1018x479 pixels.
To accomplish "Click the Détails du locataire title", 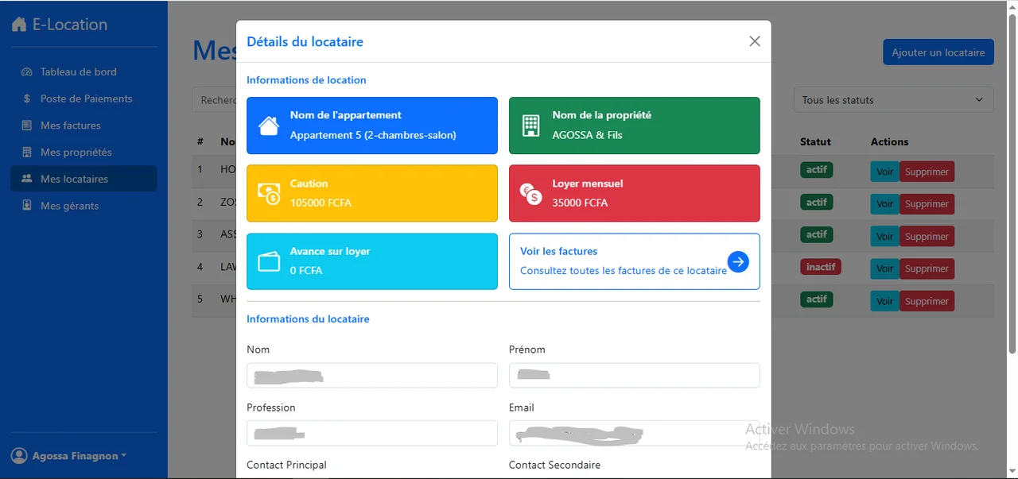I will [x=305, y=41].
